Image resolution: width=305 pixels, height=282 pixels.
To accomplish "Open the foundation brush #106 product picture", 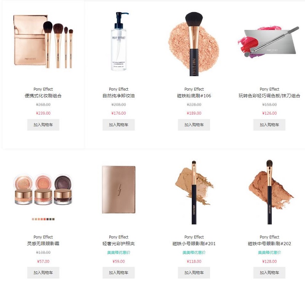I will point(194,44).
